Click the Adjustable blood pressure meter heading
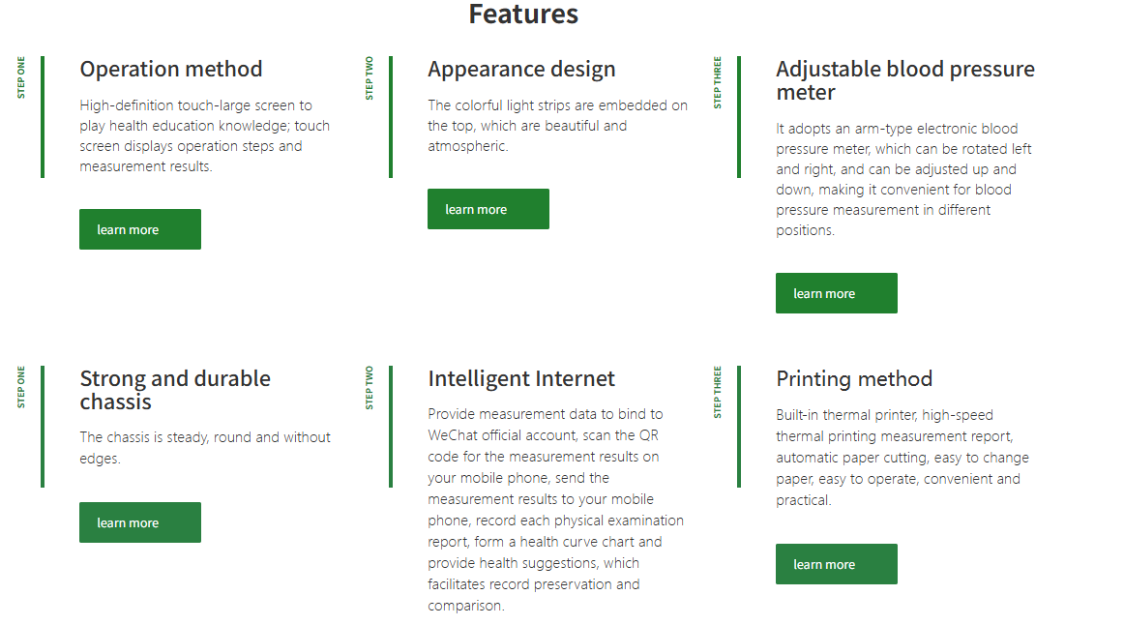Image resolution: width=1124 pixels, height=625 pixels. click(904, 81)
